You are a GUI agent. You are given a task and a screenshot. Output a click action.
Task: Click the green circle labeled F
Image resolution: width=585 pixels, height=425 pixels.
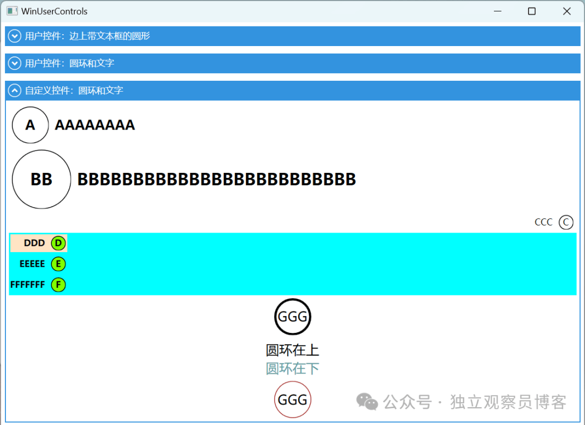tap(58, 285)
